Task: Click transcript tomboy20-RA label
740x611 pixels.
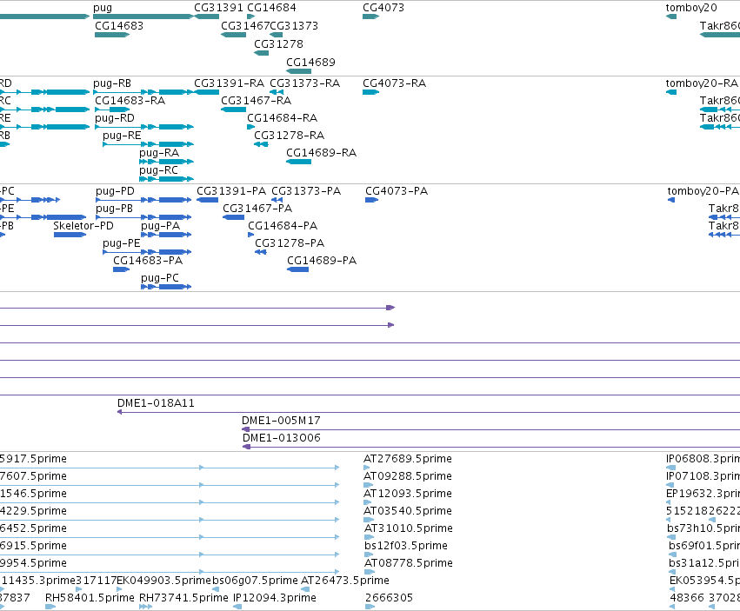Action: [x=702, y=83]
